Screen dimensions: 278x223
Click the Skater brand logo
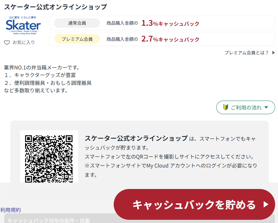pos(23,25)
